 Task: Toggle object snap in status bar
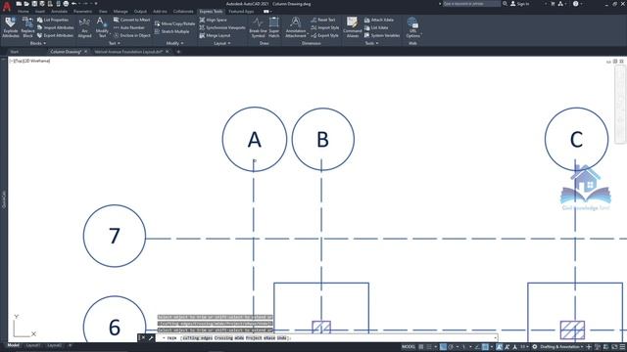pyautogui.click(x=485, y=347)
